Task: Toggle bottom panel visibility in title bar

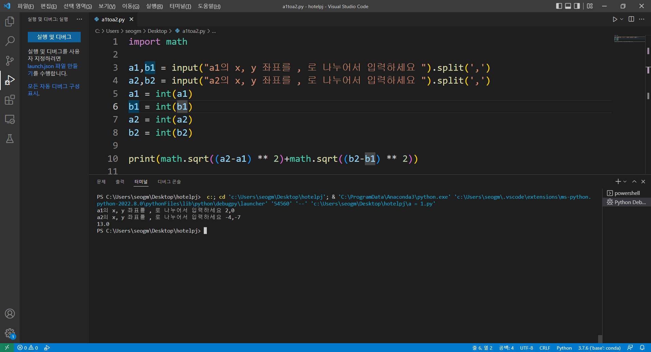Action: pyautogui.click(x=568, y=6)
